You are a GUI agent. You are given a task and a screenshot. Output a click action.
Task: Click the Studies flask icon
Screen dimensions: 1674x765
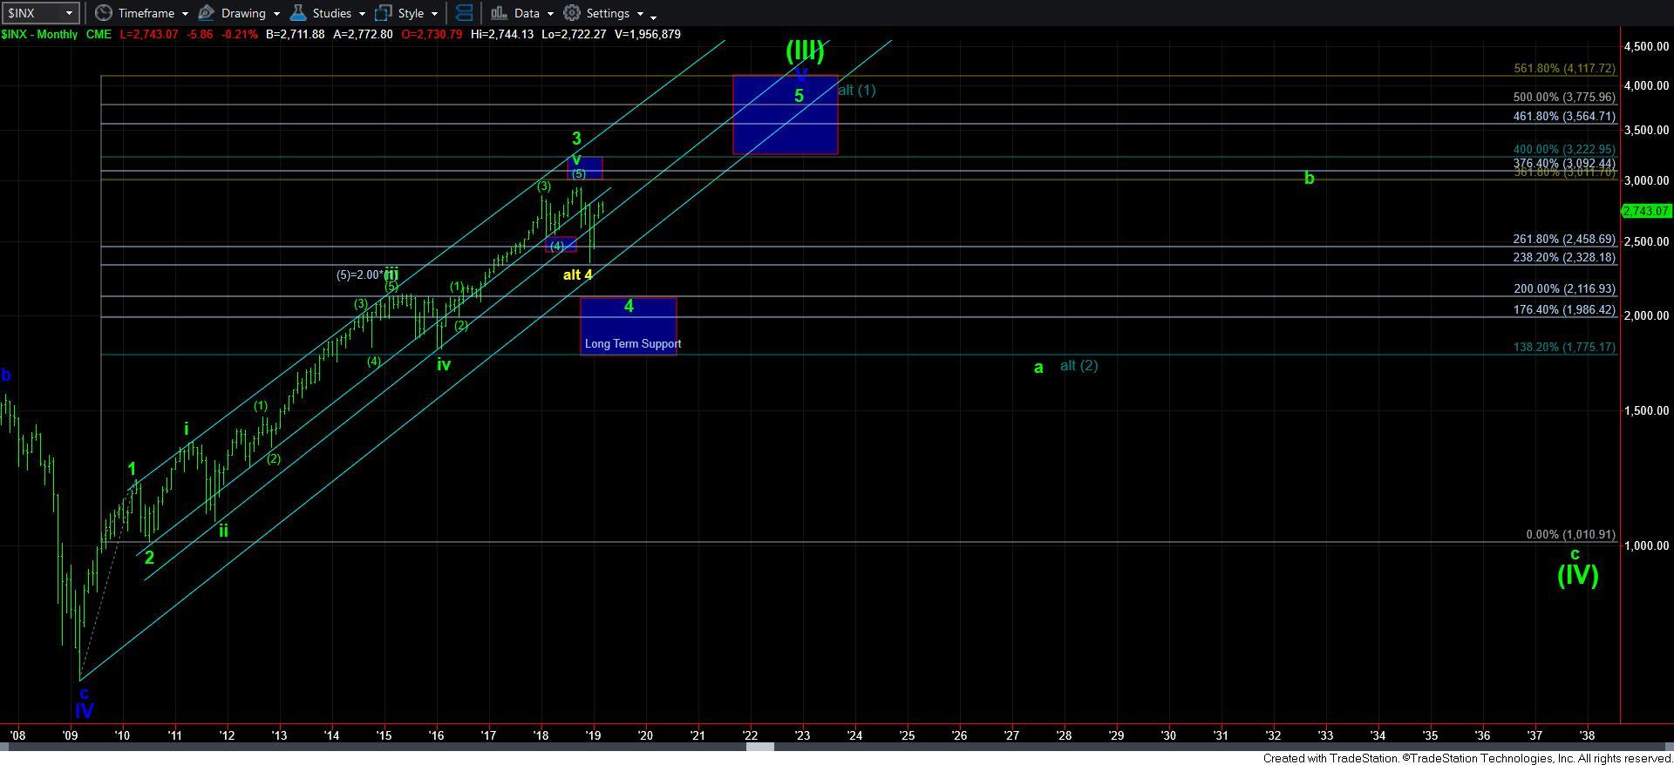[x=298, y=13]
